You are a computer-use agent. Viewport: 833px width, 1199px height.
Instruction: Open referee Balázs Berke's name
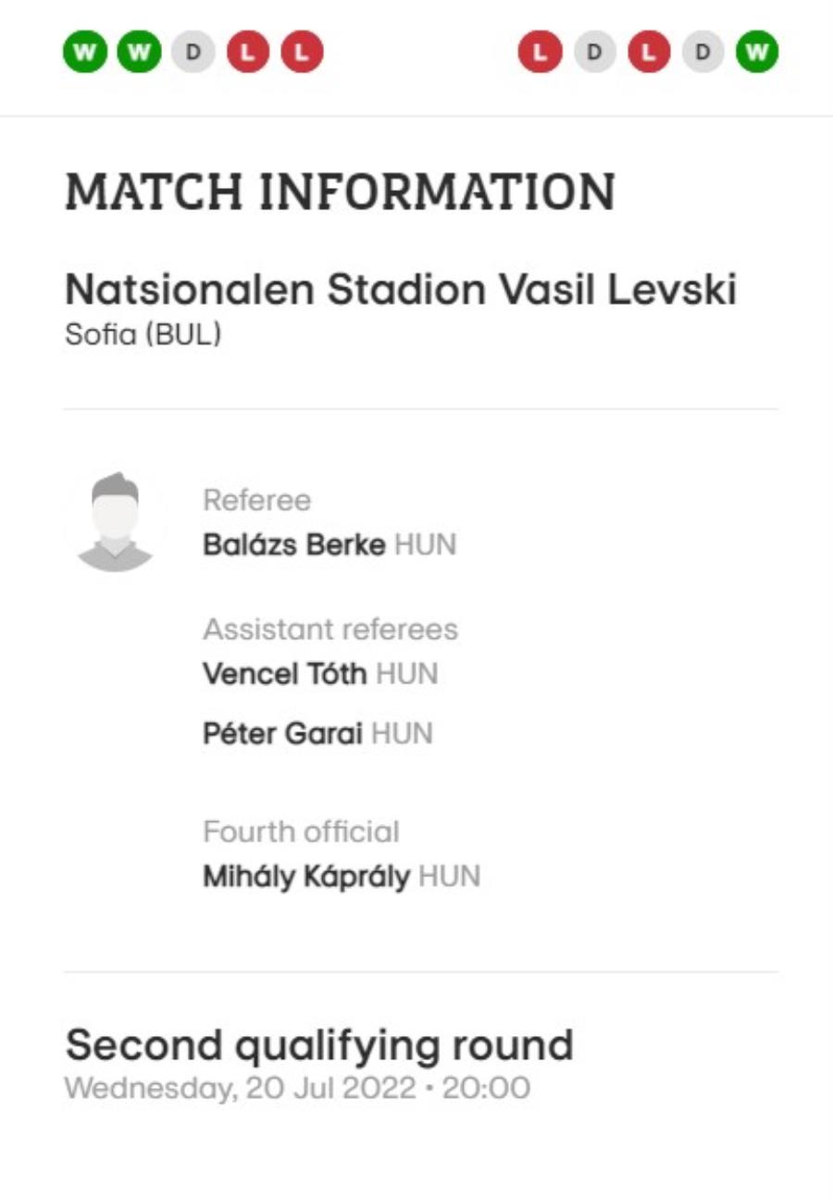293,544
